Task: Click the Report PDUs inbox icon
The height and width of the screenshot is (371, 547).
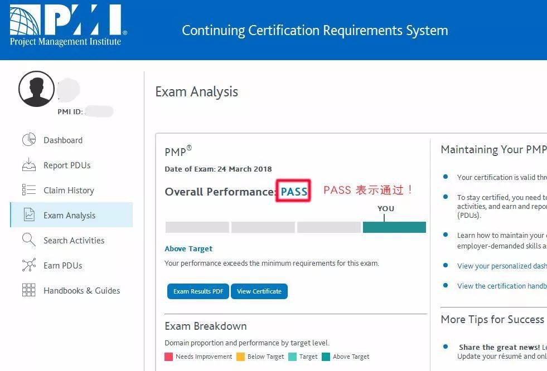Action: [29, 165]
